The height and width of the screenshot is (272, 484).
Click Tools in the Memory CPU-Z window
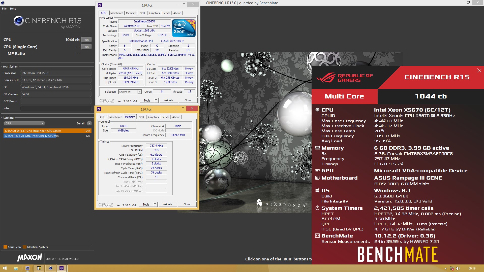pyautogui.click(x=146, y=204)
